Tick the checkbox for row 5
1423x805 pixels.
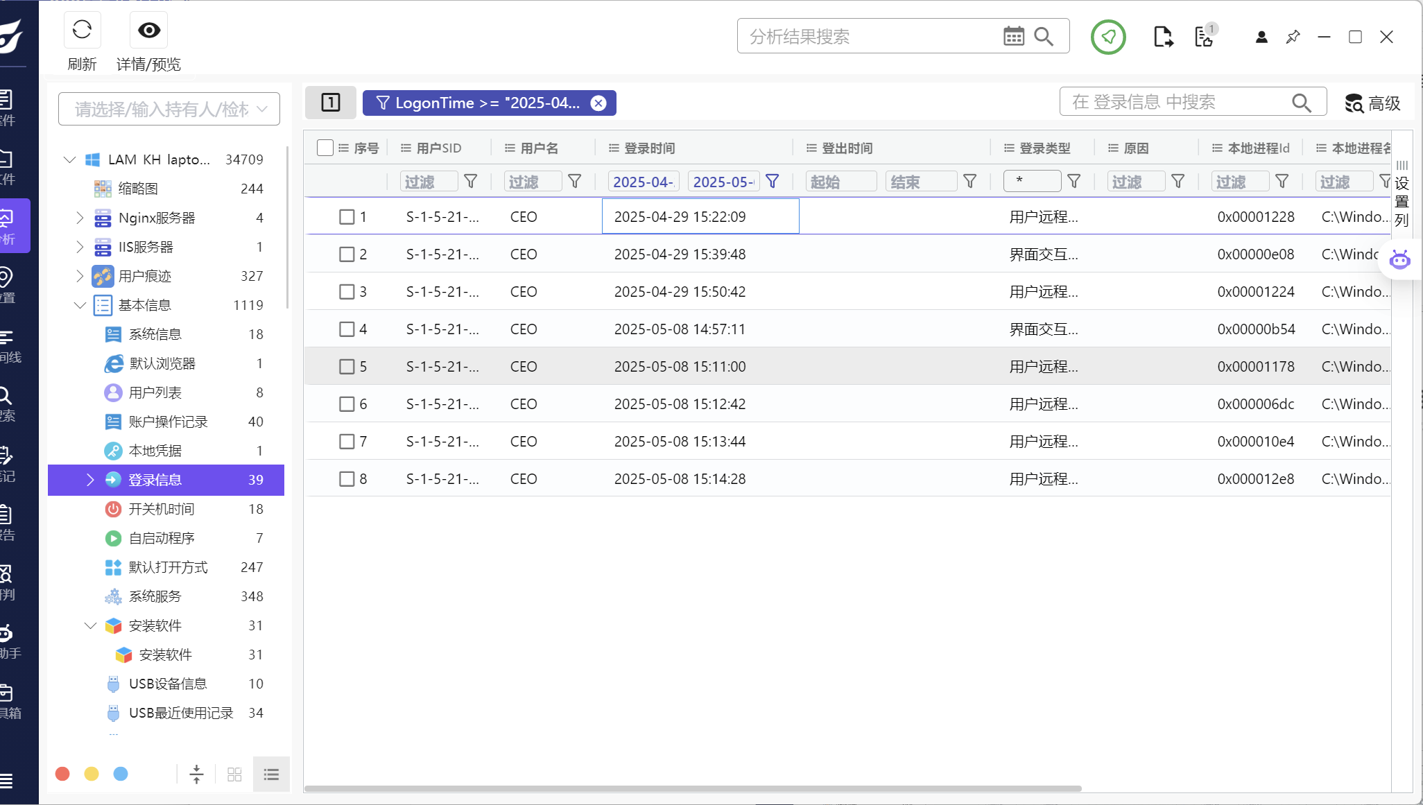347,367
